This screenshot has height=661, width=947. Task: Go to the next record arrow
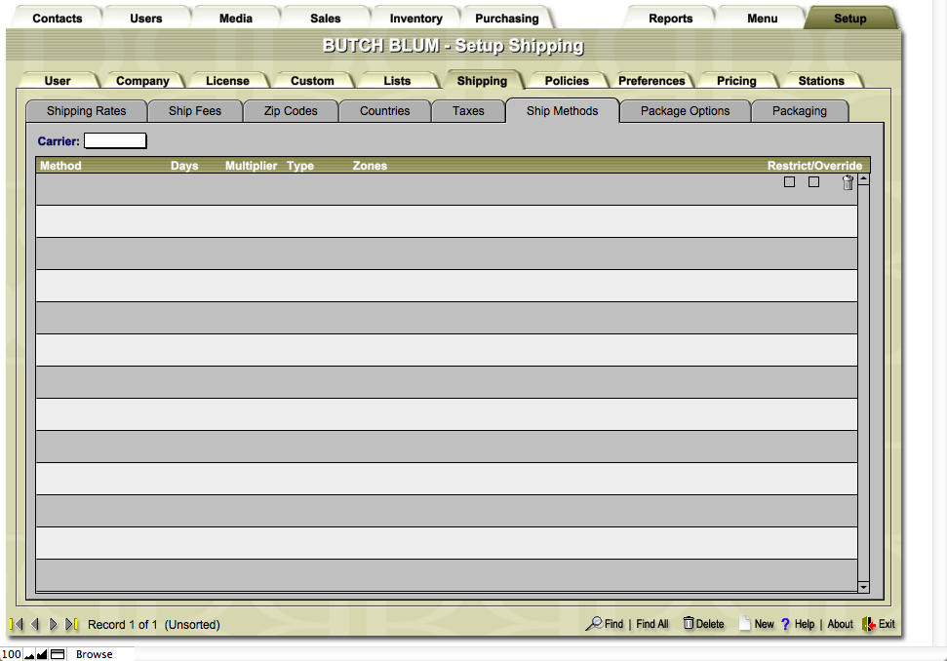pyautogui.click(x=54, y=624)
